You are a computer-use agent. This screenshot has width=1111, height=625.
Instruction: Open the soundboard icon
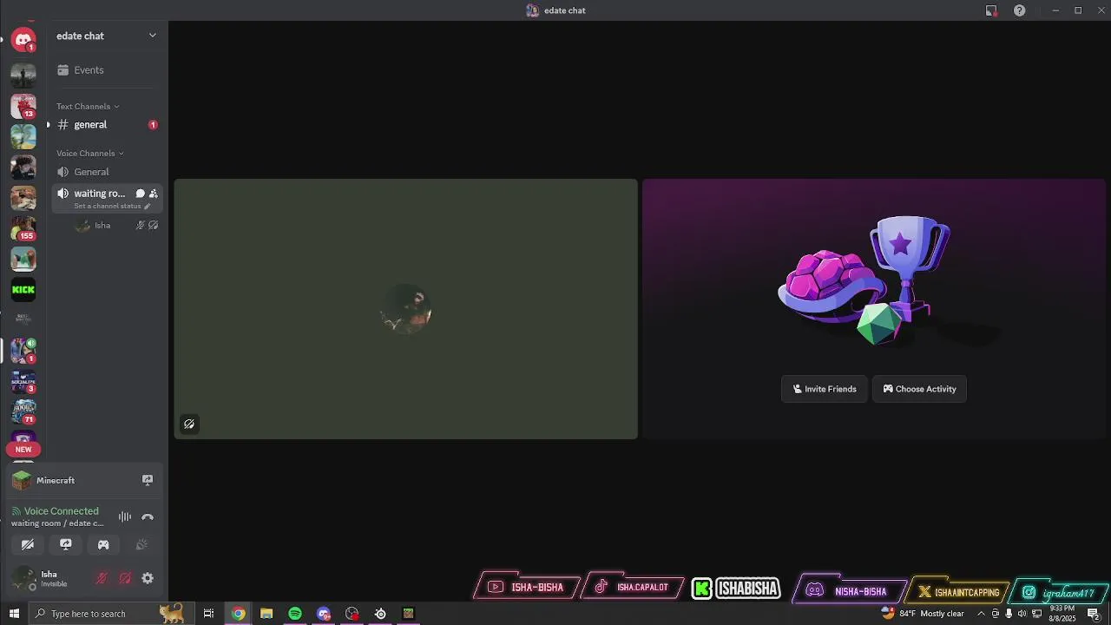click(x=141, y=544)
